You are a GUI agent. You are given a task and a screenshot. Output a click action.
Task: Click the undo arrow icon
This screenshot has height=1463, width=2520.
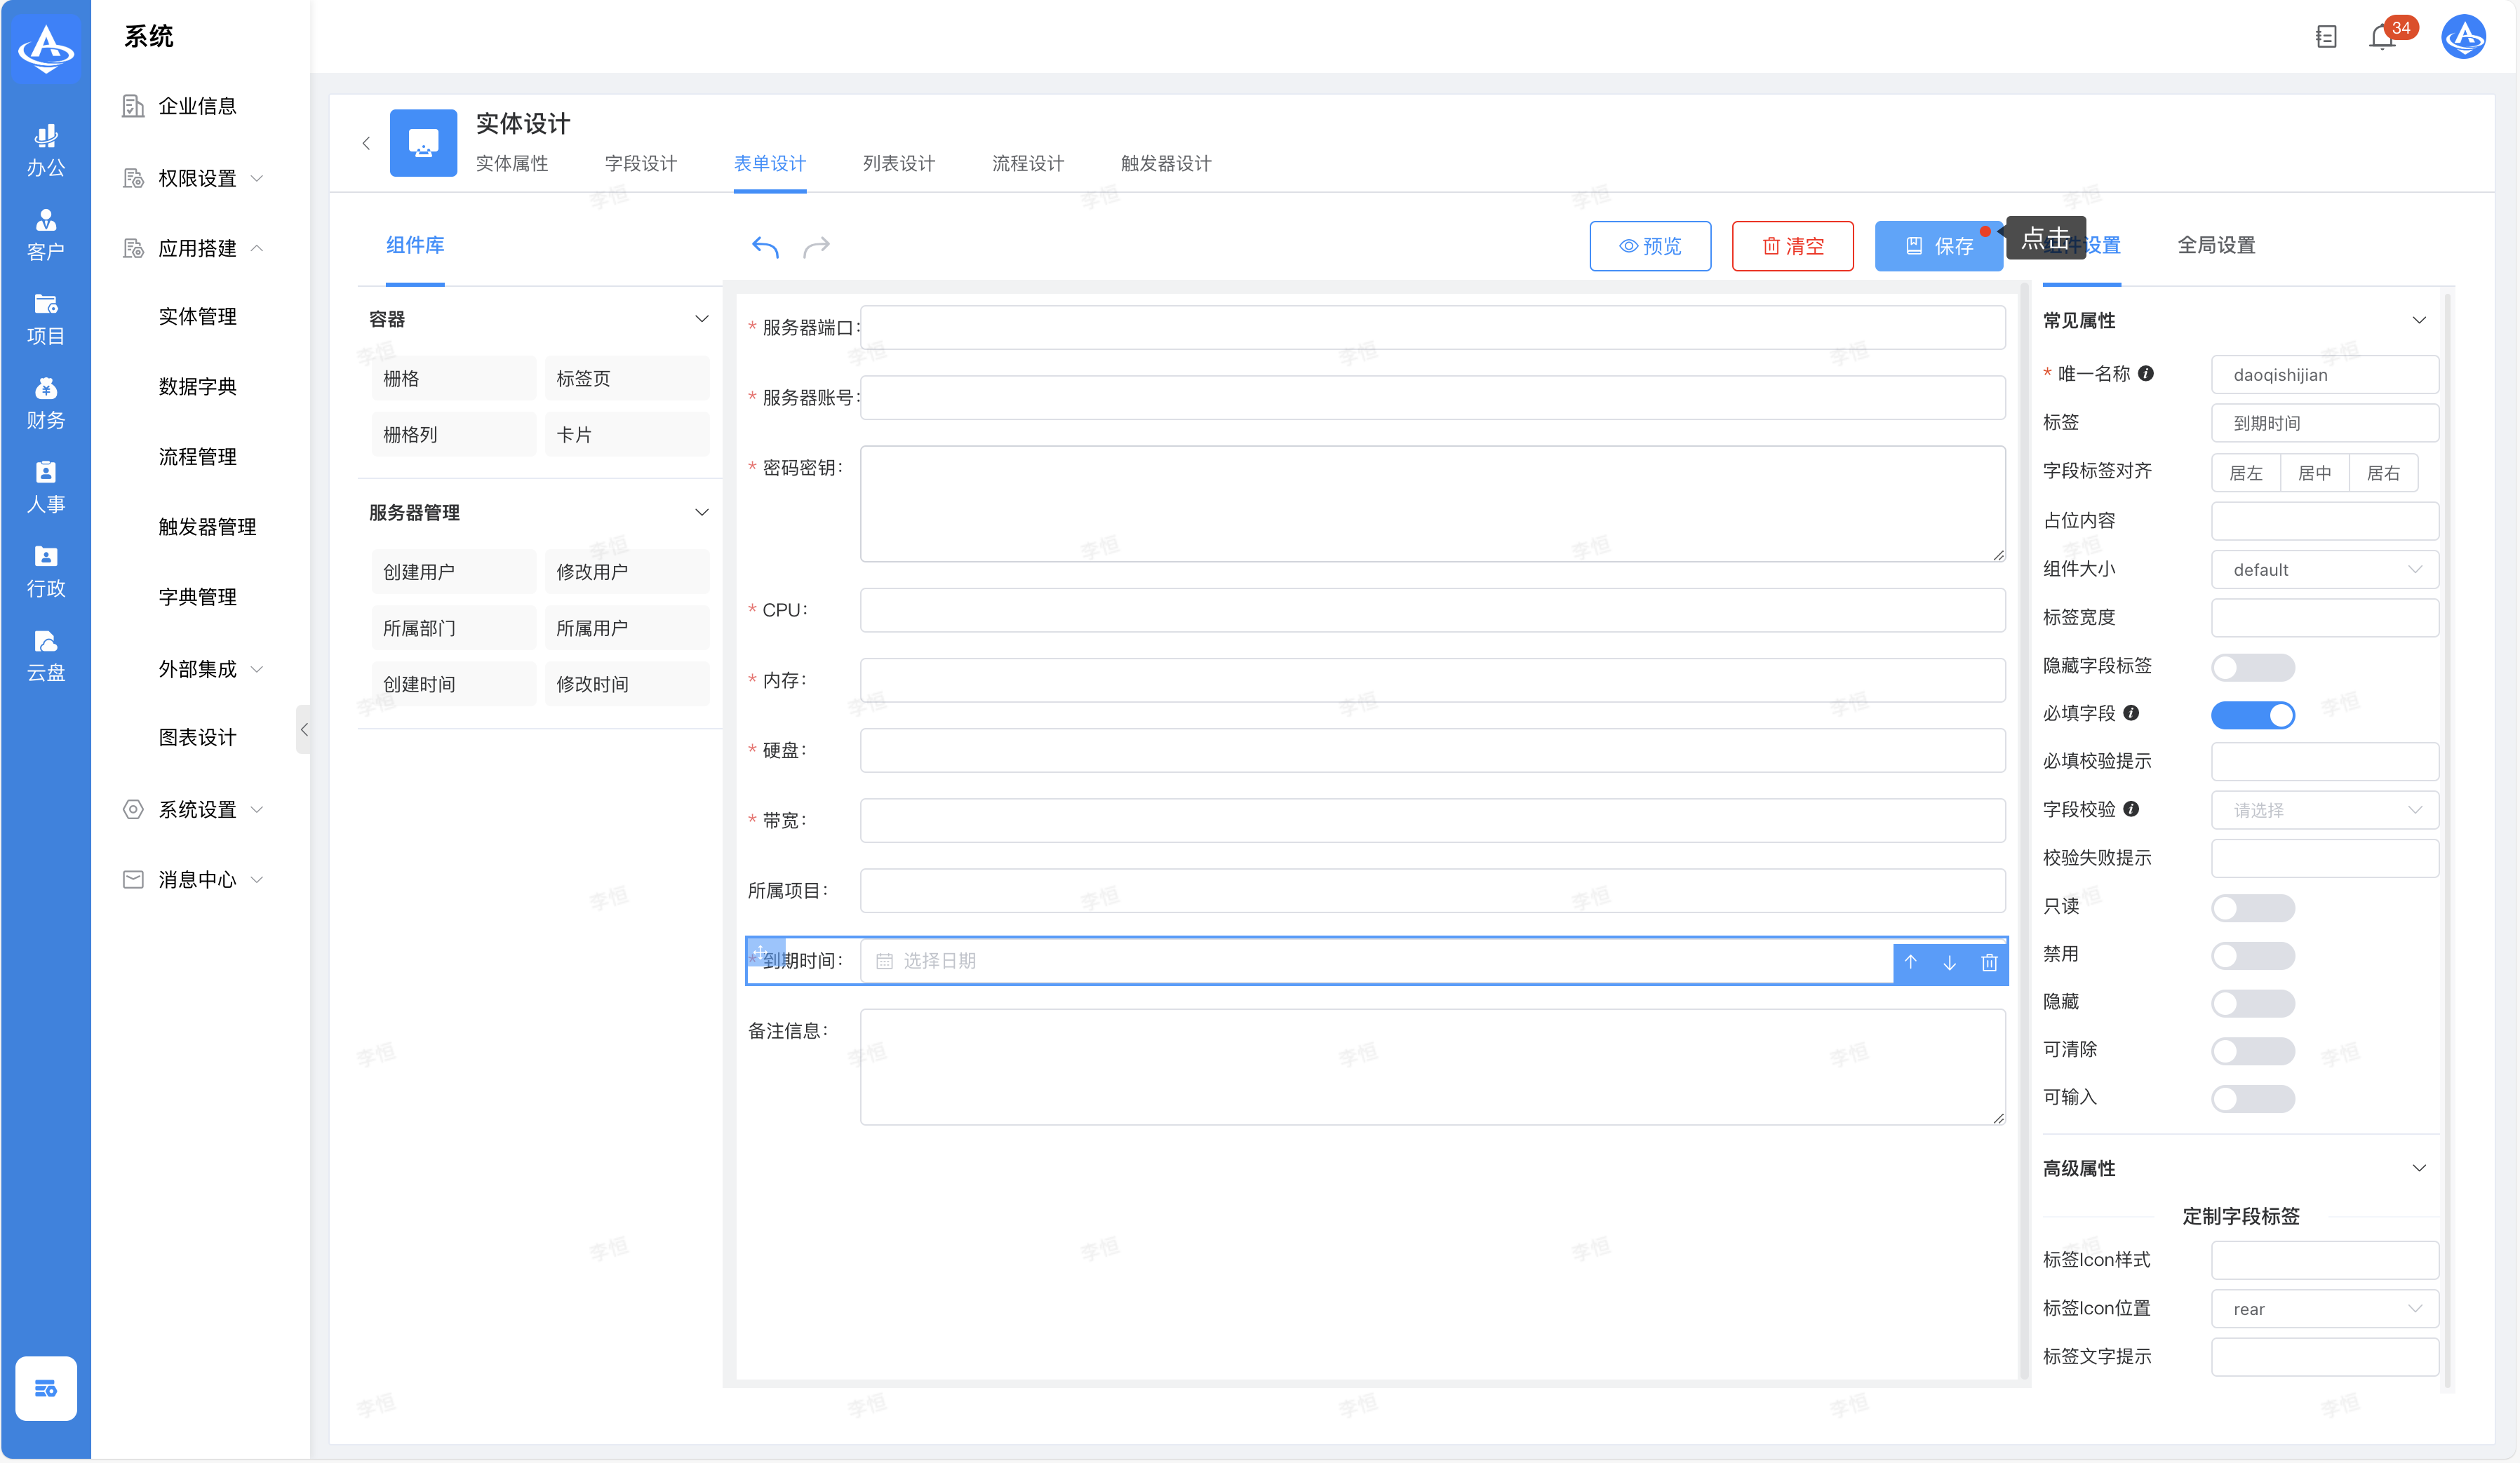tap(765, 246)
